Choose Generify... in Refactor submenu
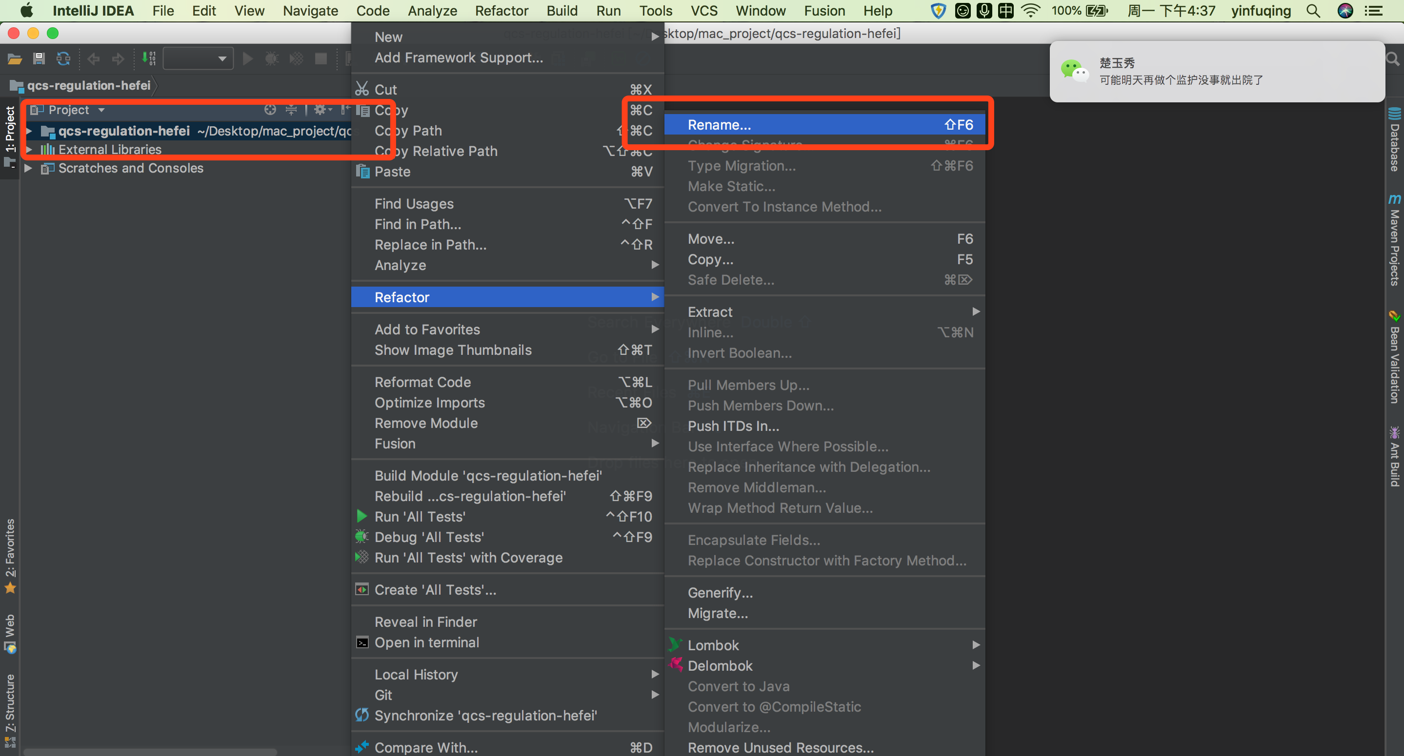1404x756 pixels. point(824,593)
